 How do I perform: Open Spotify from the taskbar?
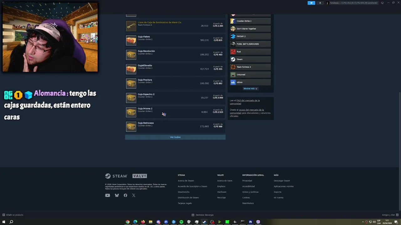[x=181, y=222]
